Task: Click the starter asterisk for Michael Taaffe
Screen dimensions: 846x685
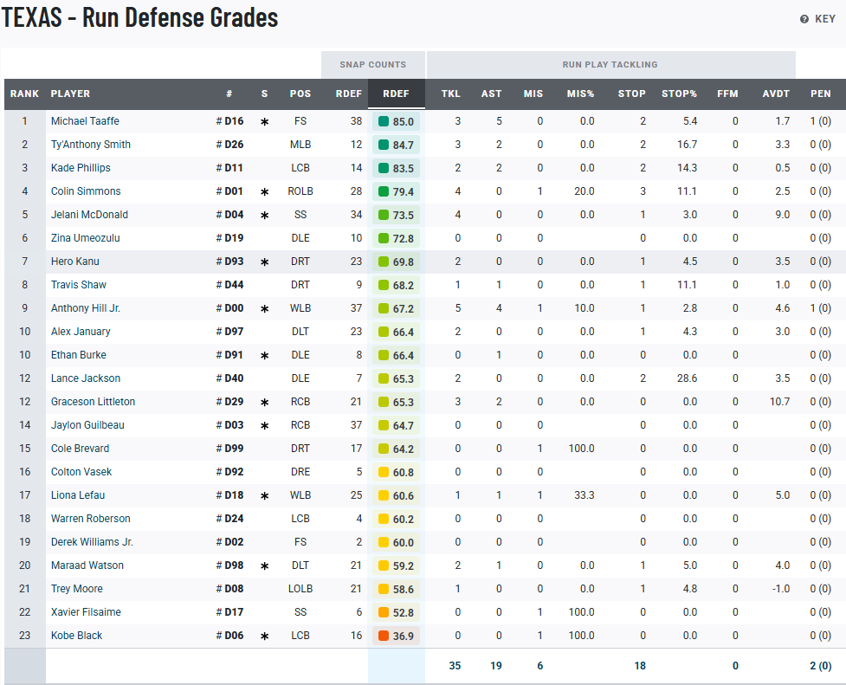Action: [264, 122]
